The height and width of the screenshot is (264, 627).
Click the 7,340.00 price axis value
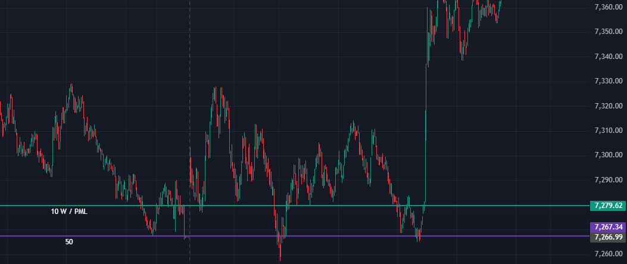point(609,57)
